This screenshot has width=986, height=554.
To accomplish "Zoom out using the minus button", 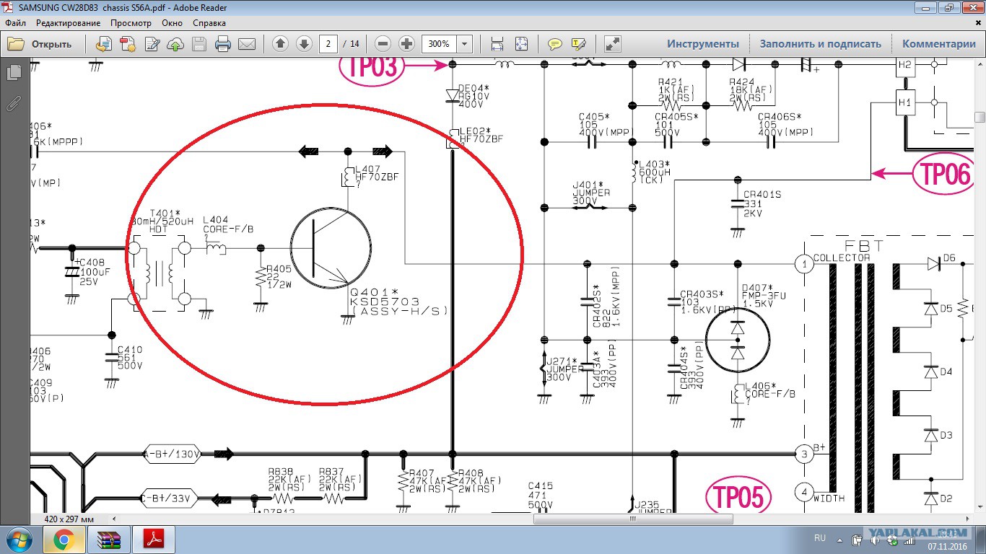I will [383, 44].
